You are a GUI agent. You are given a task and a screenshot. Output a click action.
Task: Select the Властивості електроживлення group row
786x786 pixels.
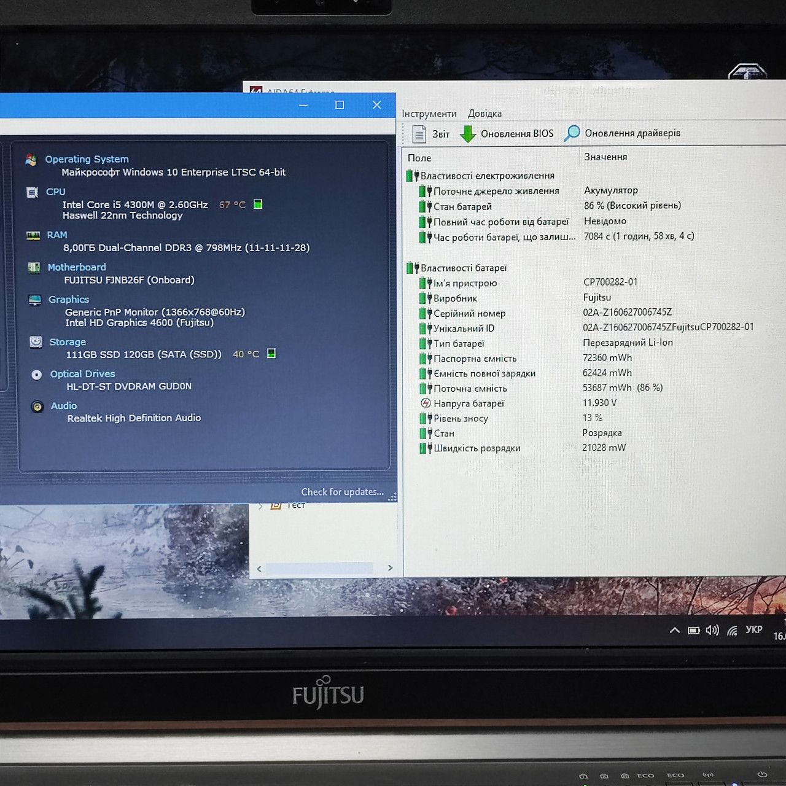(480, 176)
